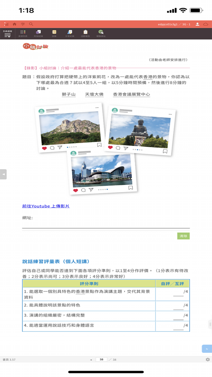
Task: Click the 4. 能適當運用說話技巧 row text
Action: 59,325
